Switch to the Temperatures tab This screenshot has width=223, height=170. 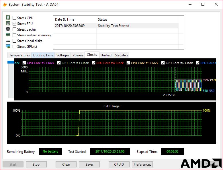click(x=19, y=55)
